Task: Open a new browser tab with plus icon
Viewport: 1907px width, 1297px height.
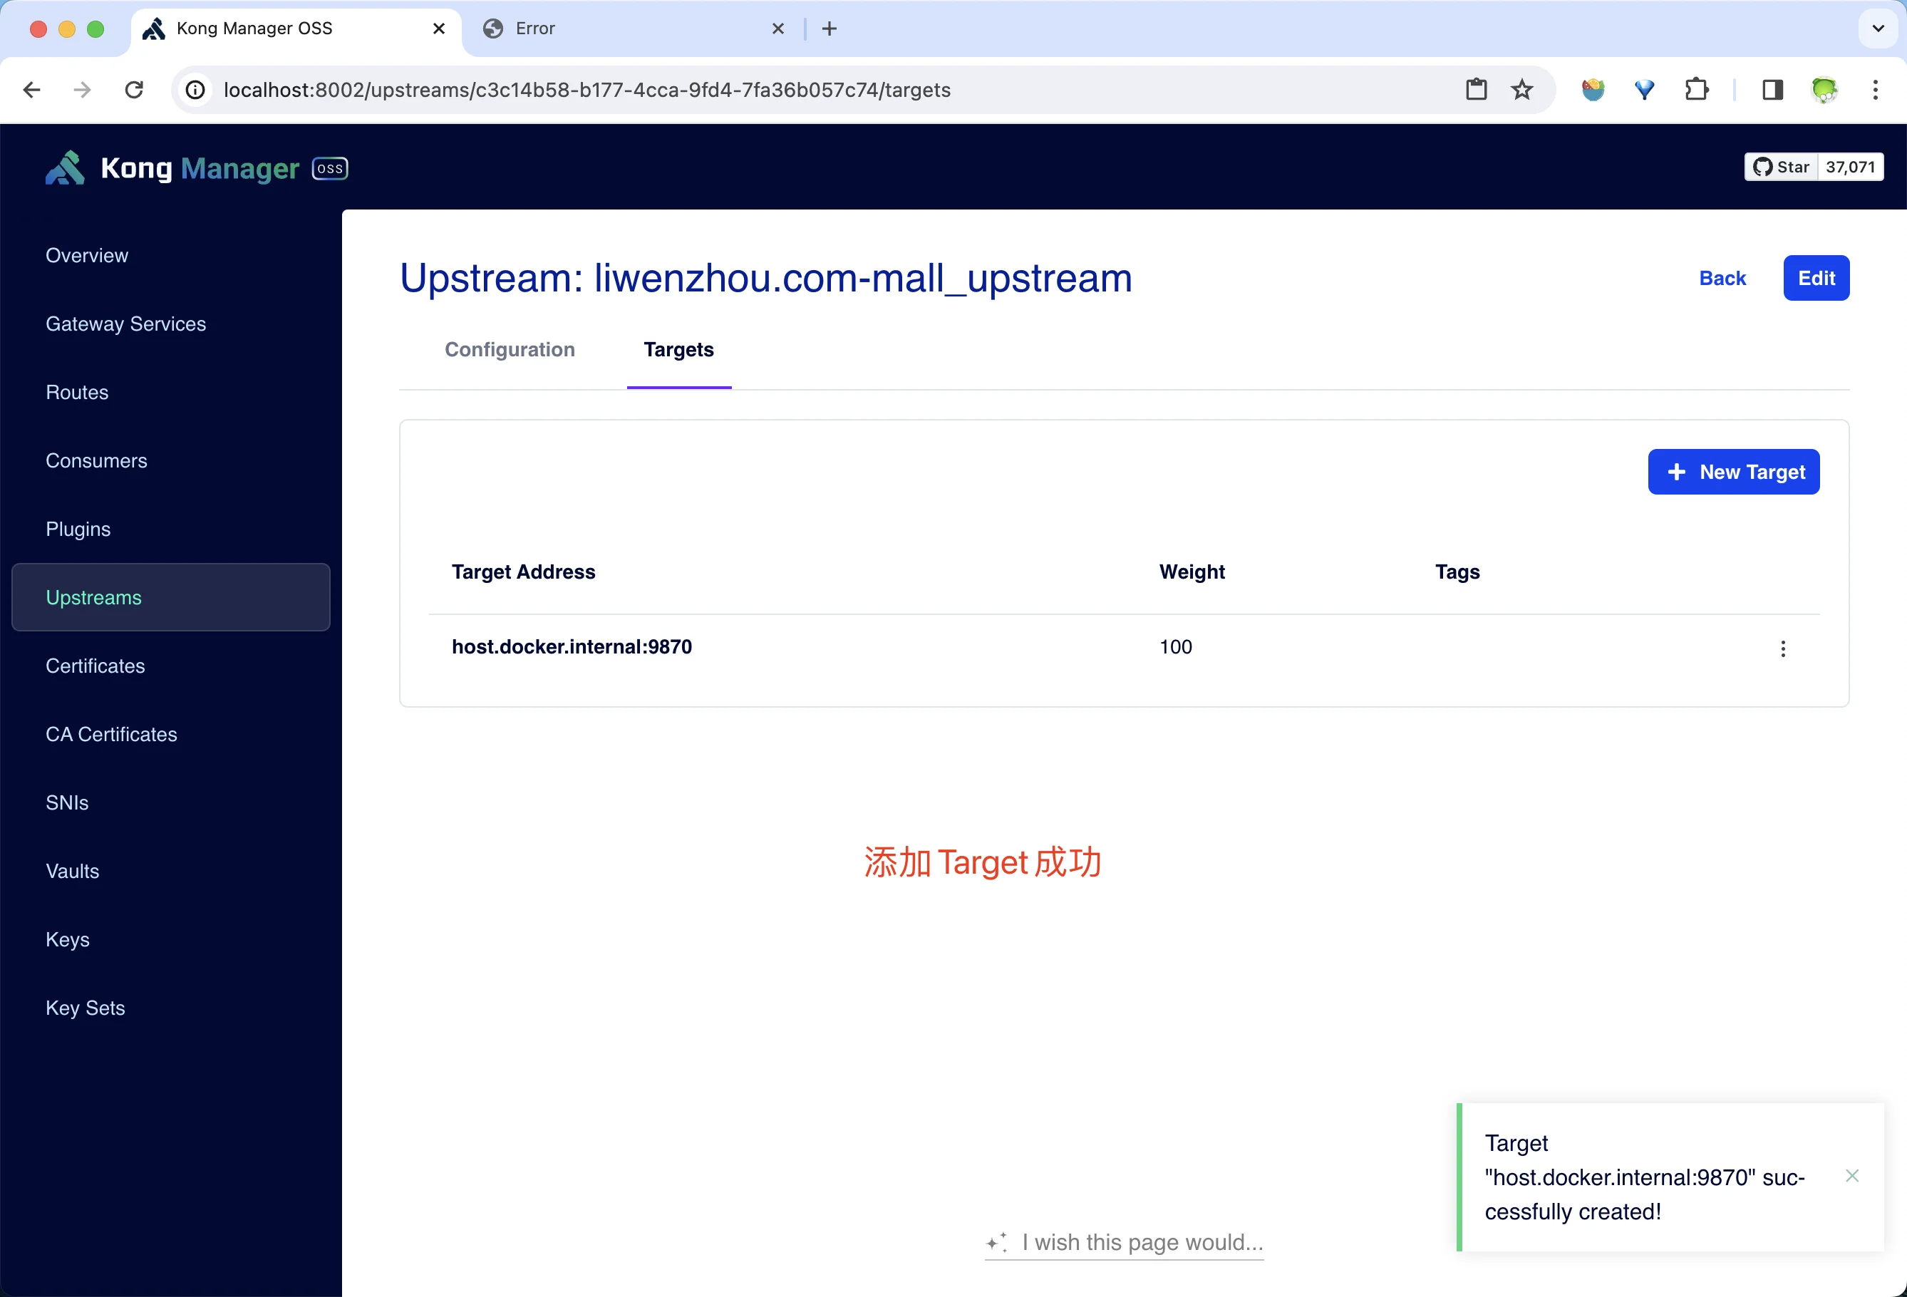Action: [830, 29]
